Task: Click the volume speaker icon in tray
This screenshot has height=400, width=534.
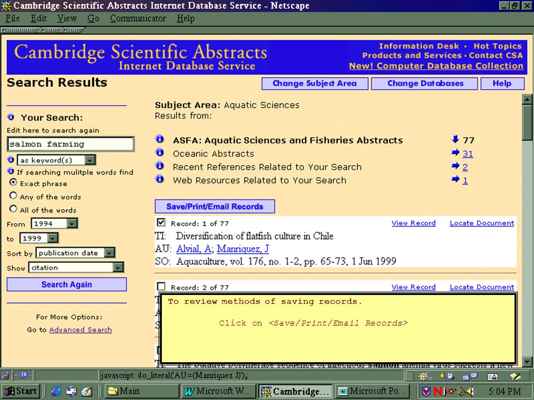Action: click(x=470, y=392)
